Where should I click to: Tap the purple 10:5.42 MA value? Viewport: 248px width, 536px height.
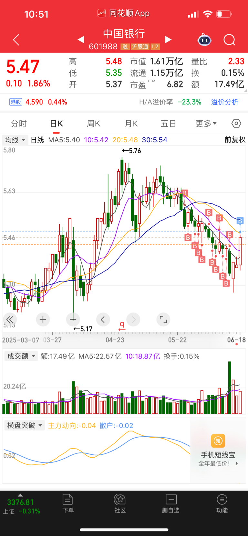tap(96, 140)
